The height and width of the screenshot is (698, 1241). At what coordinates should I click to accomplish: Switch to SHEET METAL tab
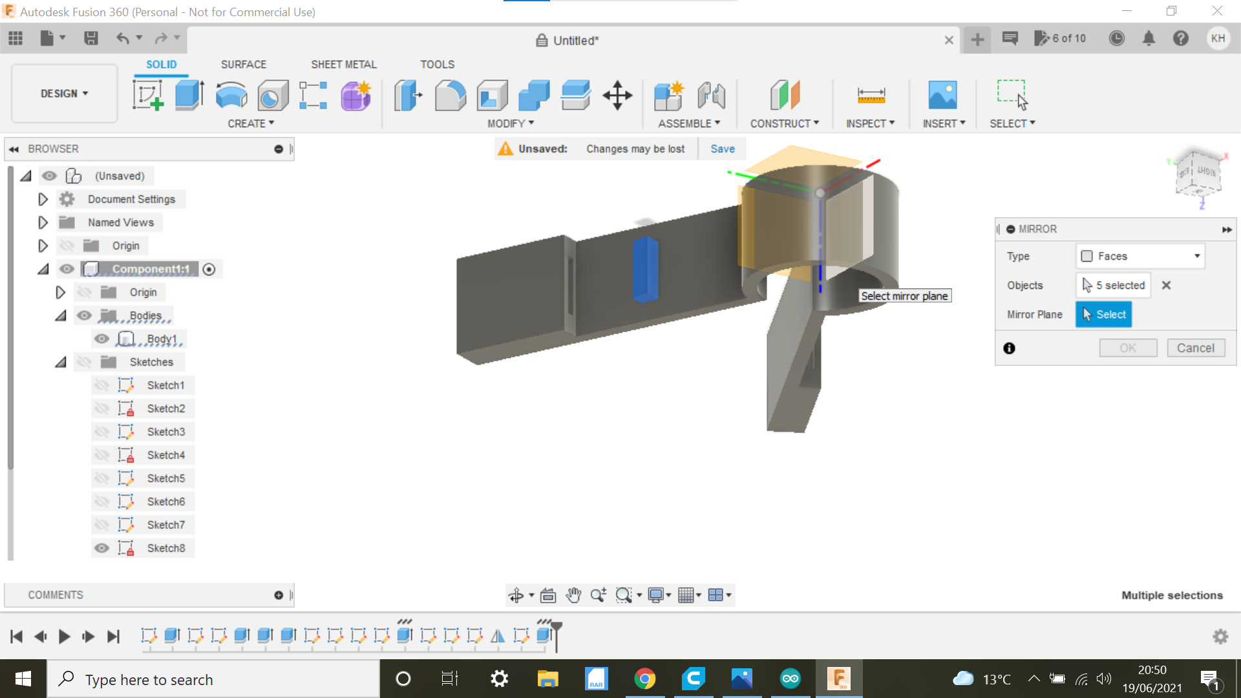click(x=343, y=64)
